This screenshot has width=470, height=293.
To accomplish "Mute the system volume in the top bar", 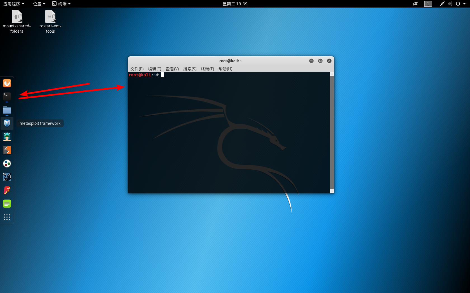I will pos(450,4).
